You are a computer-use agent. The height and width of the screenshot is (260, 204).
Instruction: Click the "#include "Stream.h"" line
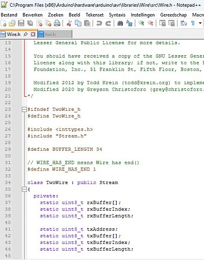coord(57,136)
